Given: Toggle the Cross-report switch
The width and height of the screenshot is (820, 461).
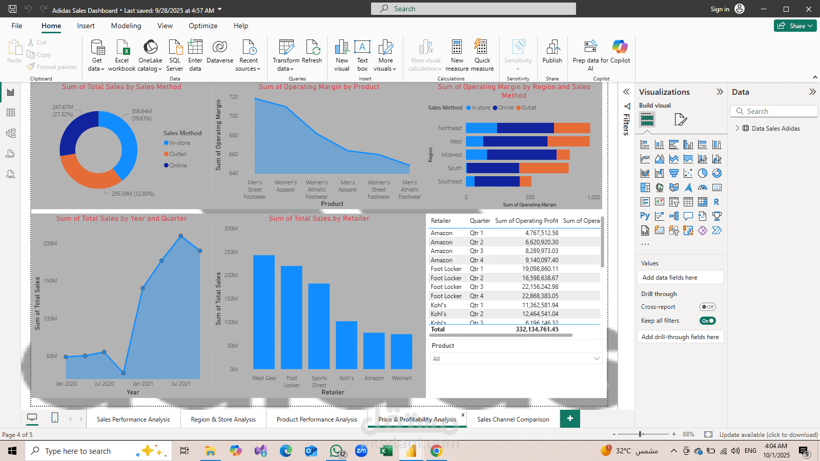Looking at the screenshot, I should pos(707,307).
